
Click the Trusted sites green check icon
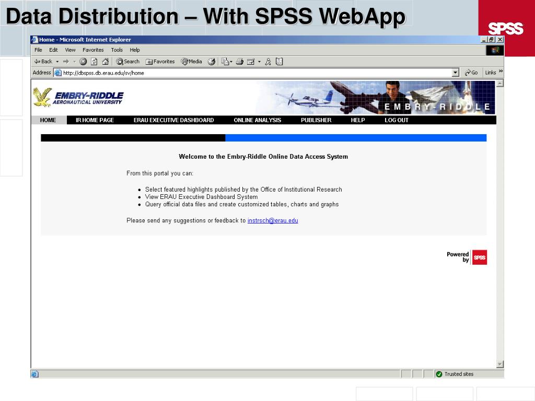click(x=439, y=374)
